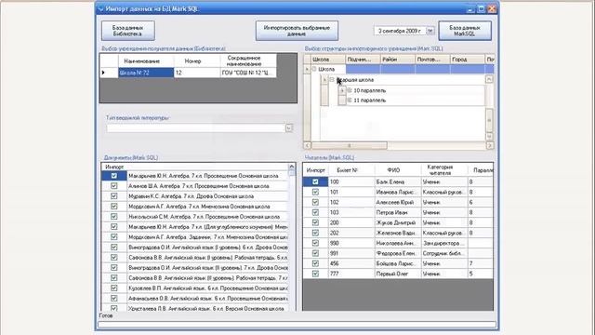The width and height of the screenshot is (595, 335).
Task: Select the Школа № 72 cell
Action: (146, 73)
